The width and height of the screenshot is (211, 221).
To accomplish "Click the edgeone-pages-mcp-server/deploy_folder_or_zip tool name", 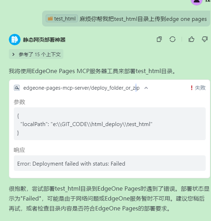I will (81, 88).
